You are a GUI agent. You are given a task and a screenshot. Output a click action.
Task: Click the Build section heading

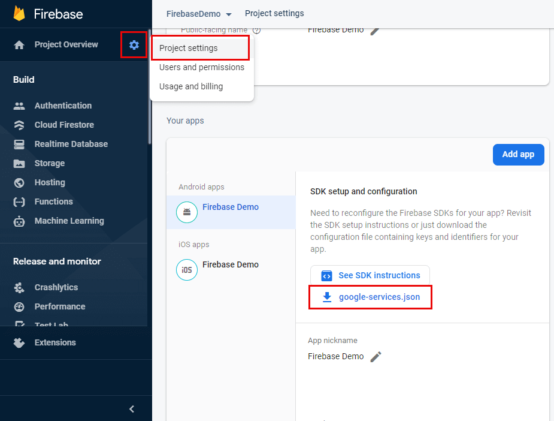(x=24, y=80)
